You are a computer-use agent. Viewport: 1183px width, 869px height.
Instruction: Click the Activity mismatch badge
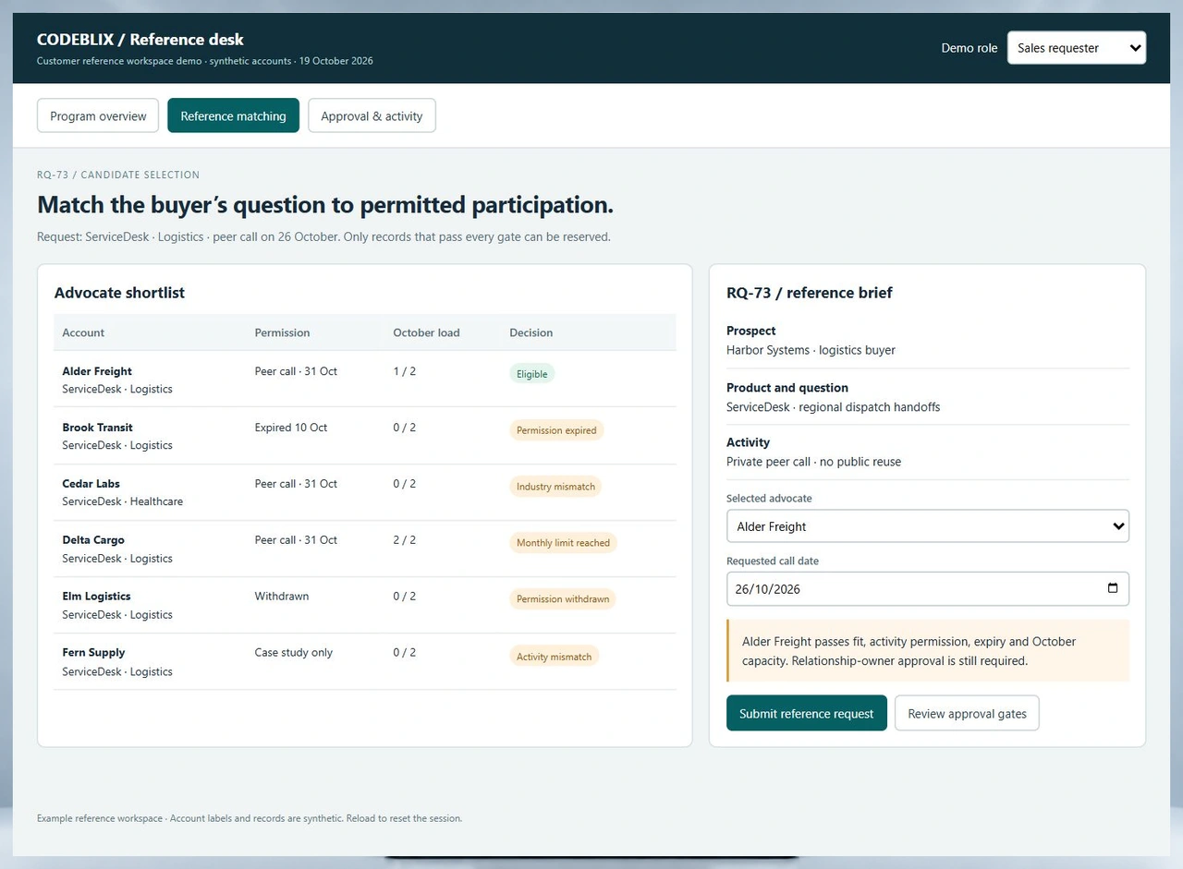point(555,657)
